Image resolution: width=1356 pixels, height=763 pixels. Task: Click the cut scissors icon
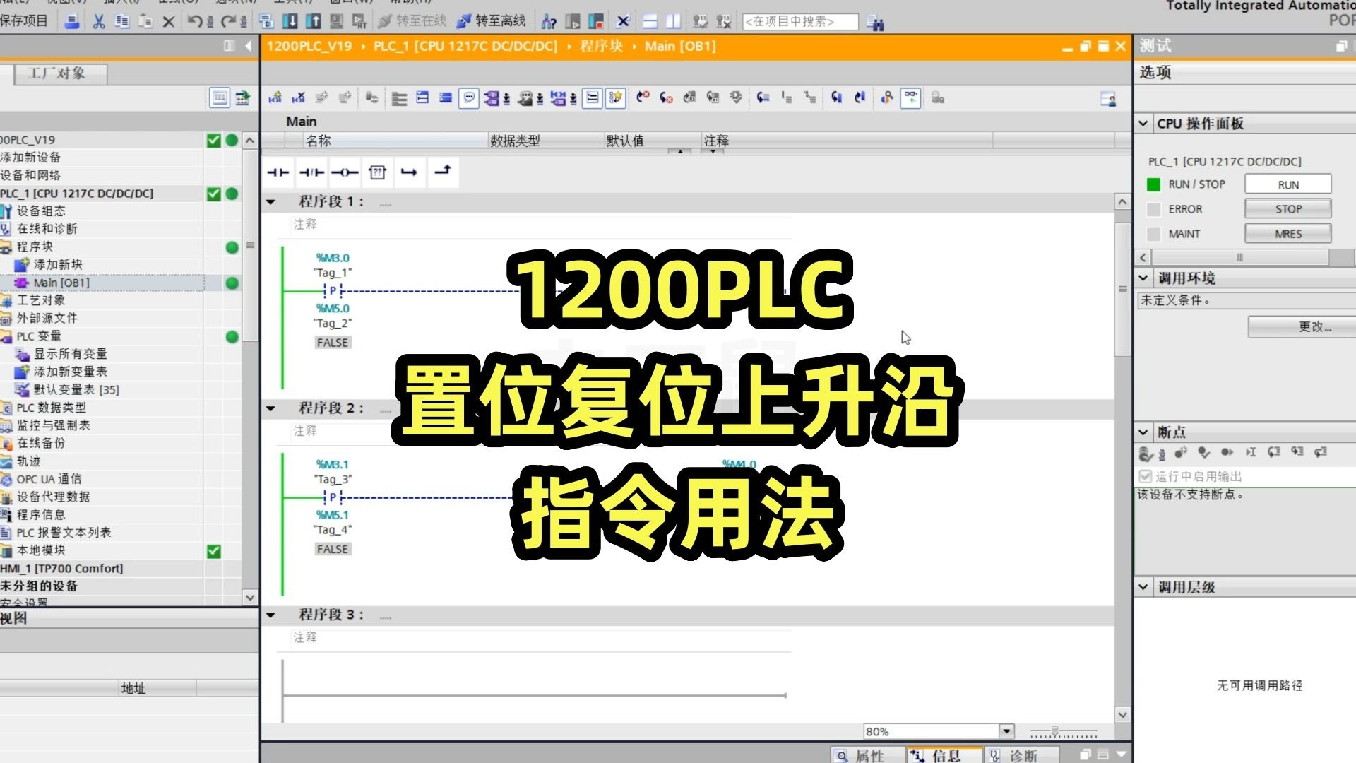tap(99, 22)
